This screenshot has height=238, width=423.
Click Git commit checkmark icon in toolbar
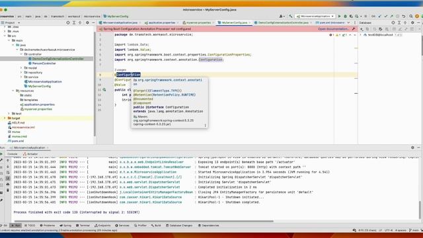click(x=386, y=16)
